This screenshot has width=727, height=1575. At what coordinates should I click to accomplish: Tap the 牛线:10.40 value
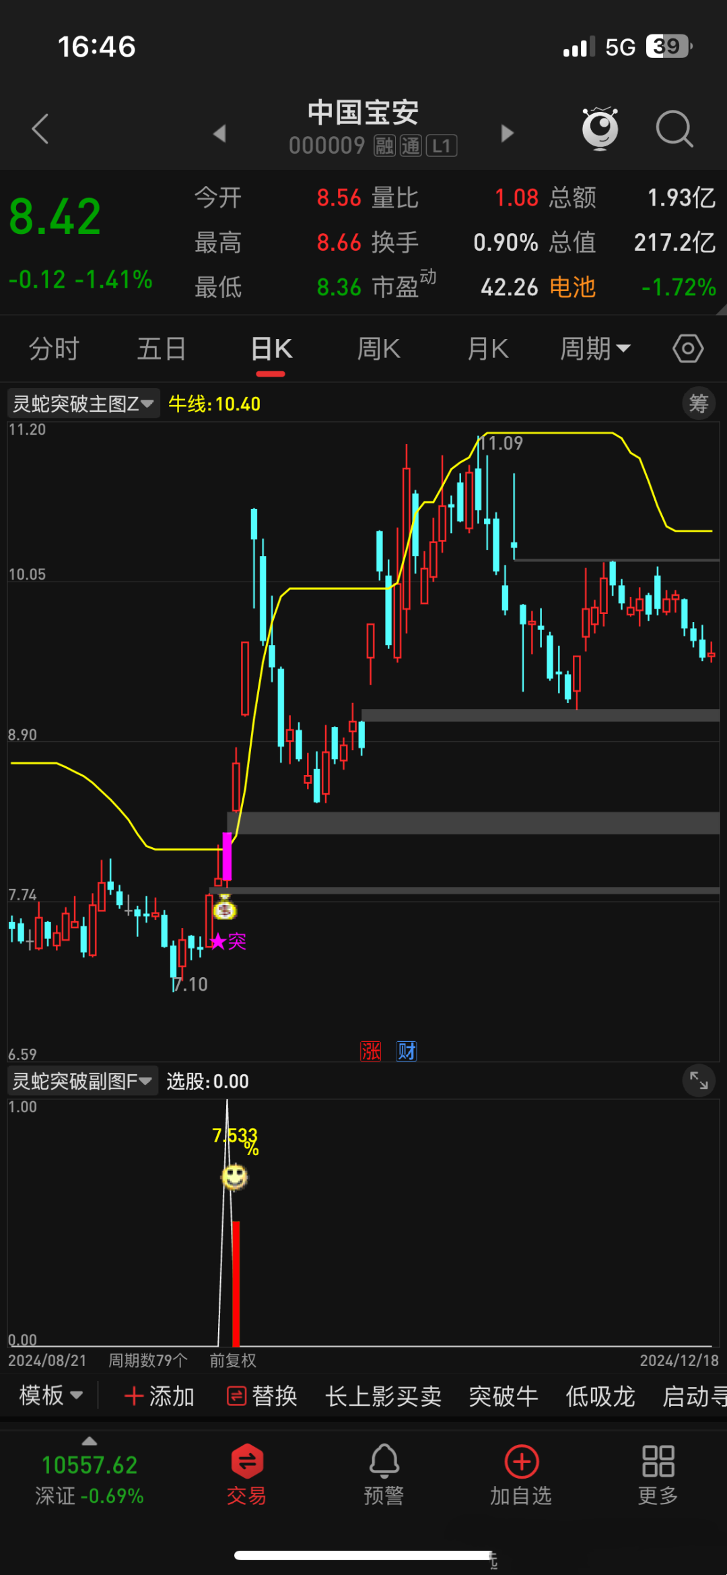pos(214,404)
